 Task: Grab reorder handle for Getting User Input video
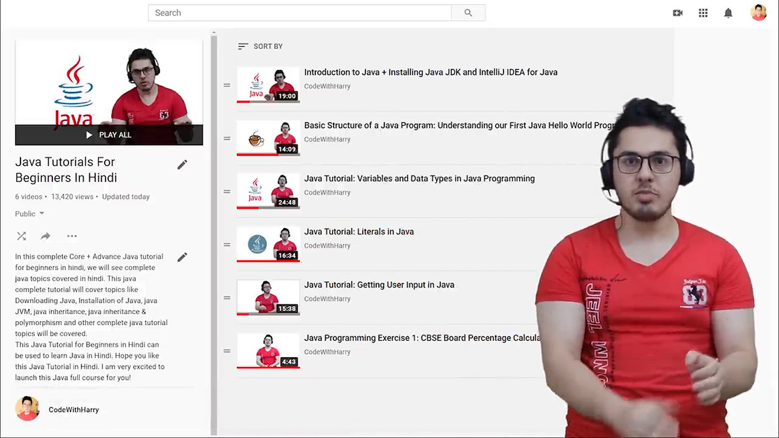coord(227,298)
